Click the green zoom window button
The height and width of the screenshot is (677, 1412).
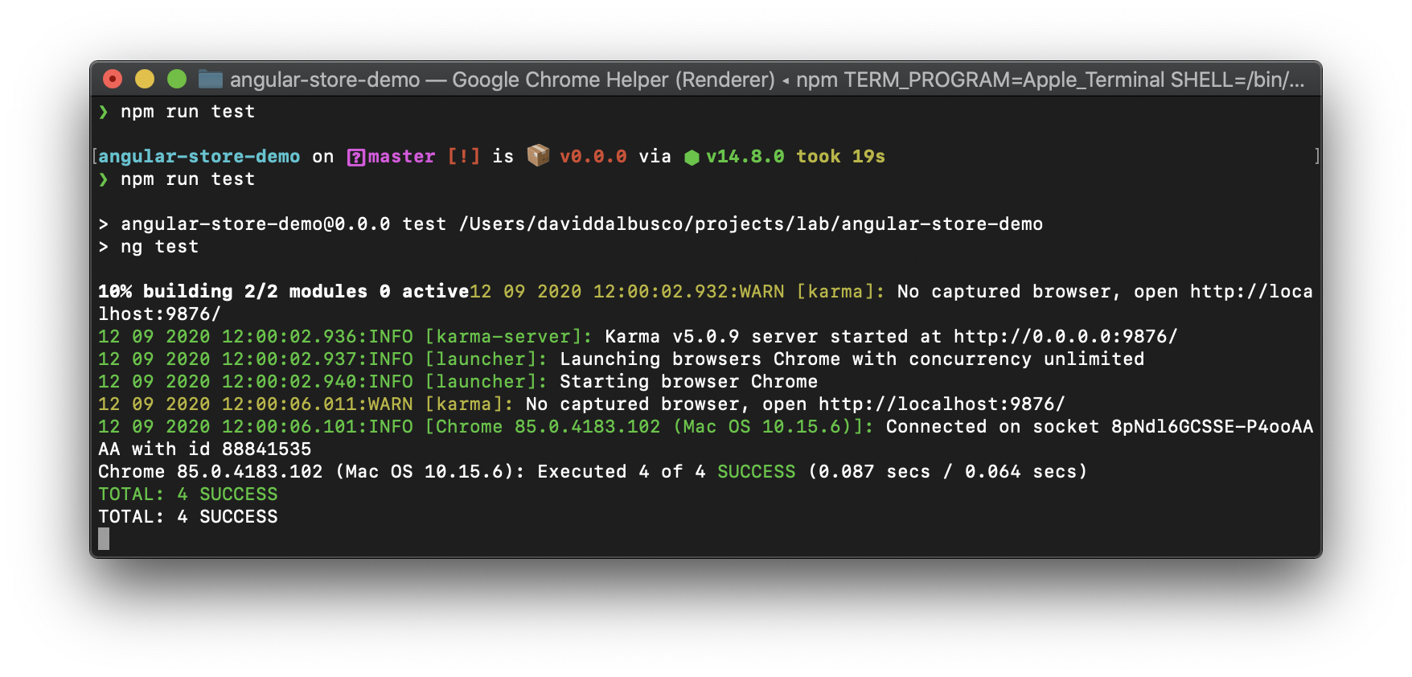[177, 79]
